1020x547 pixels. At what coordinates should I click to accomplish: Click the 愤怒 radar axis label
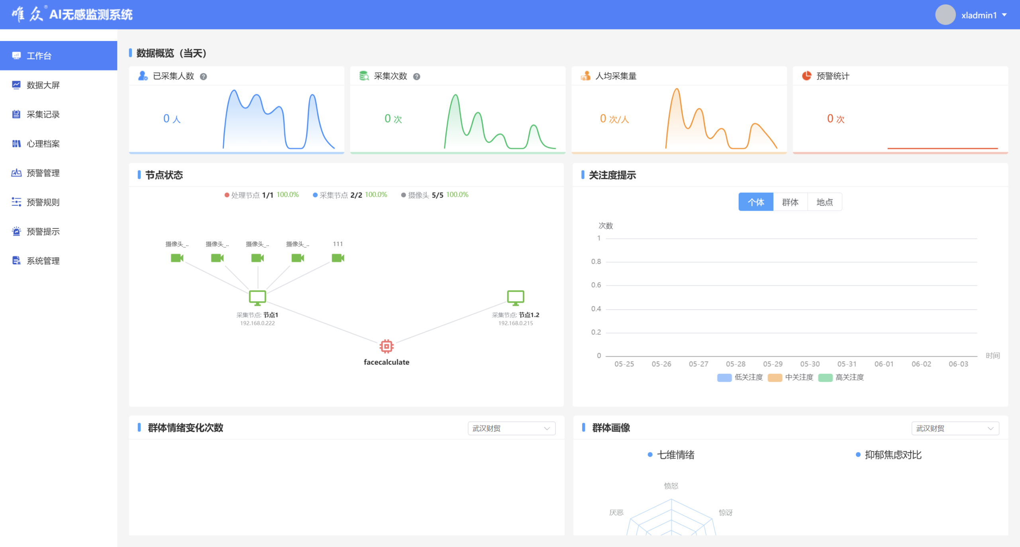[x=671, y=486]
